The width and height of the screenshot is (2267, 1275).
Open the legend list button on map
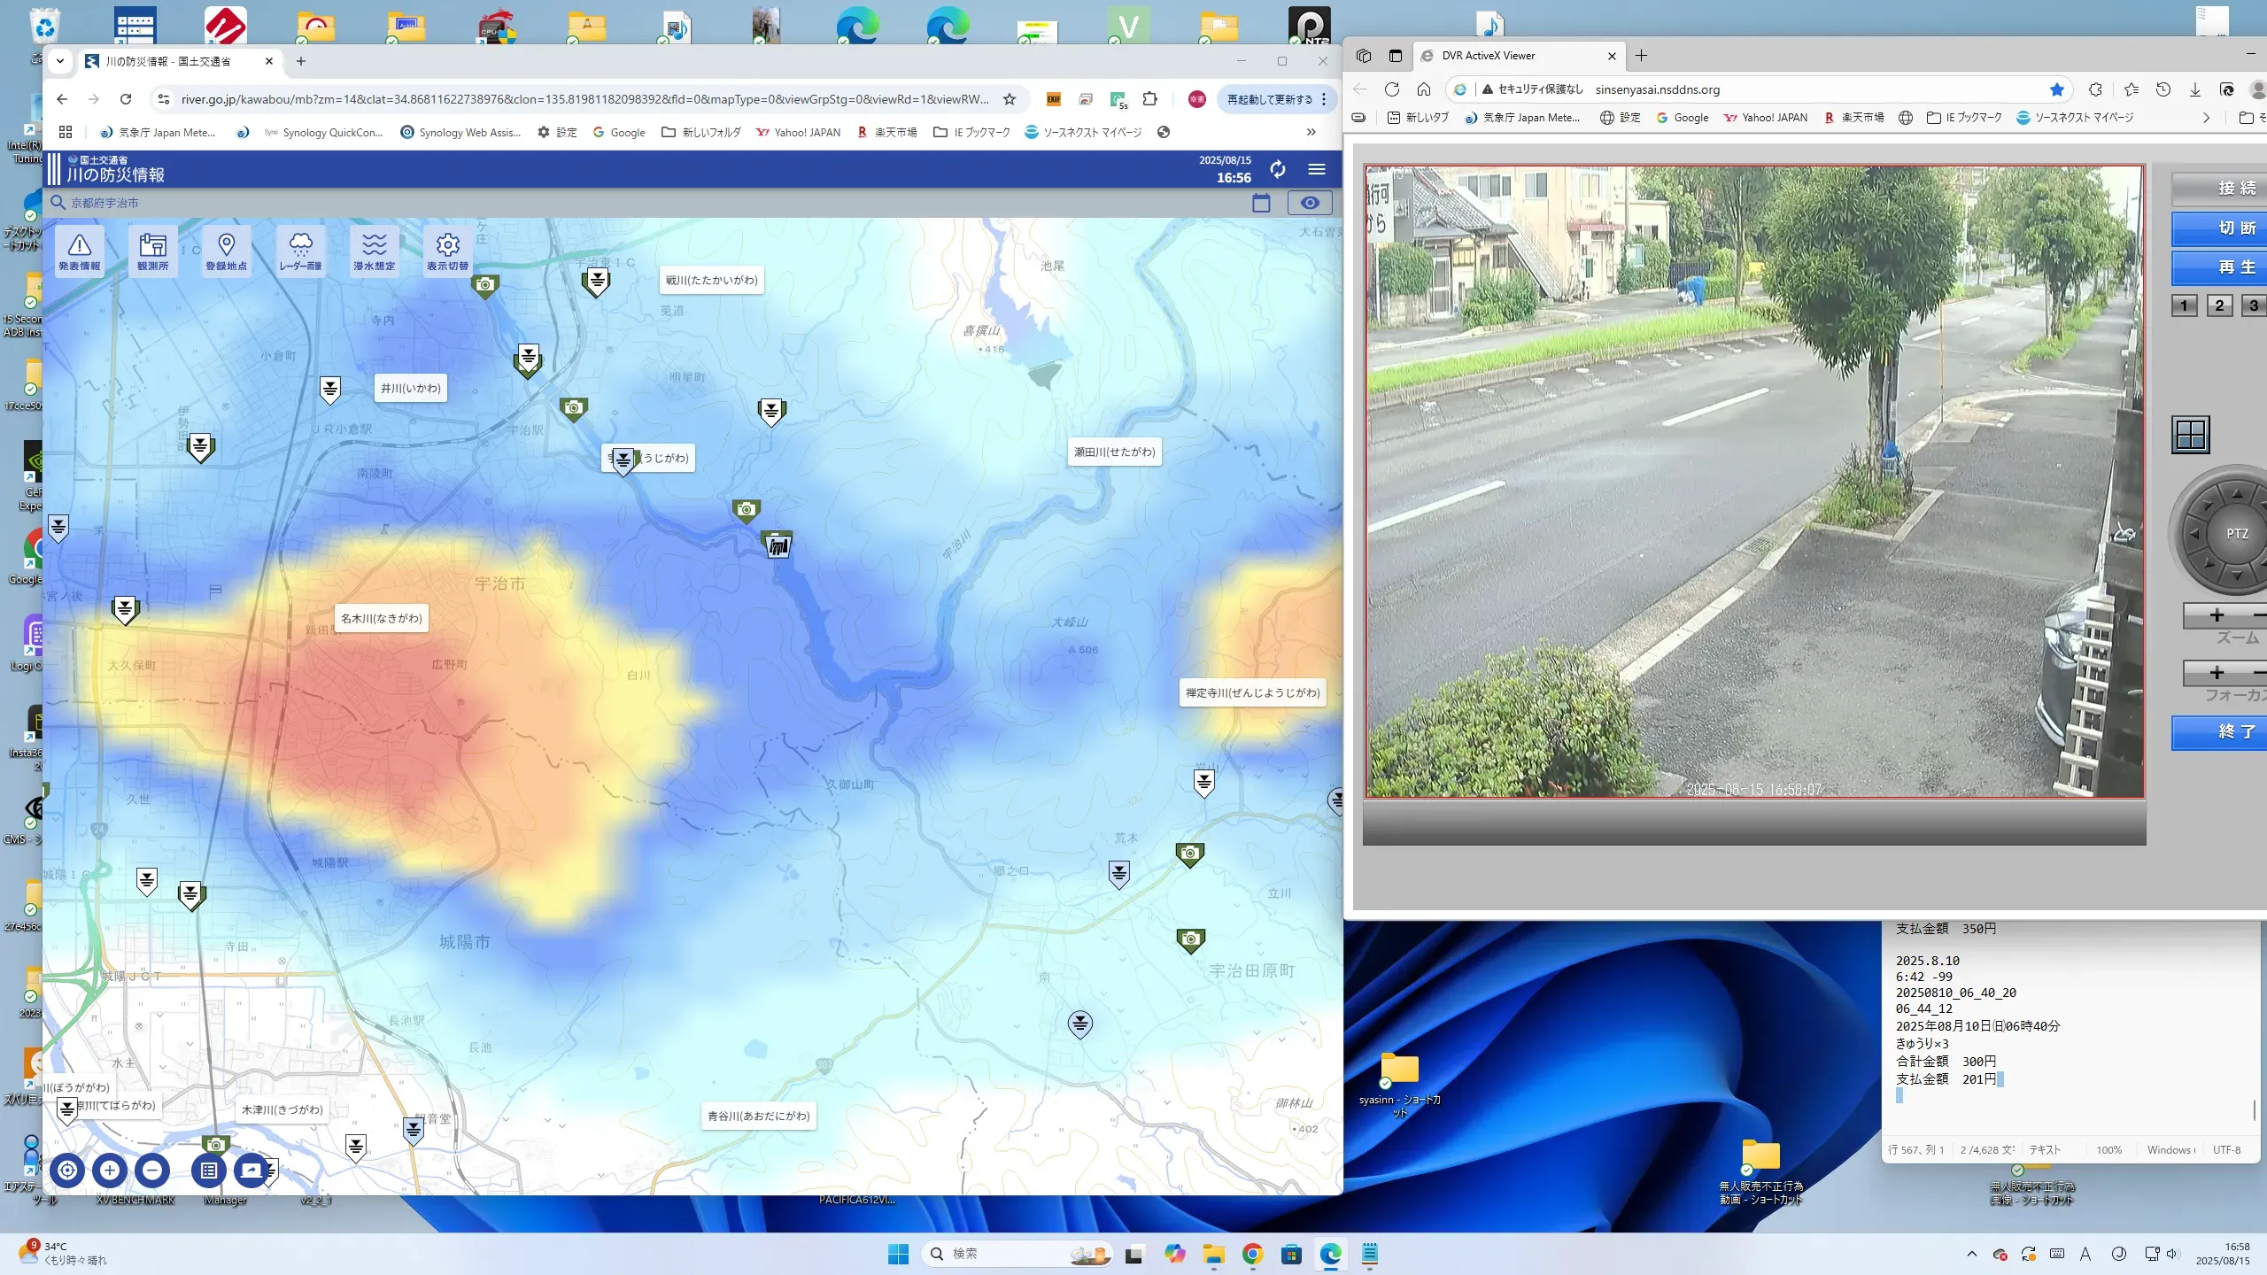pos(209,1171)
